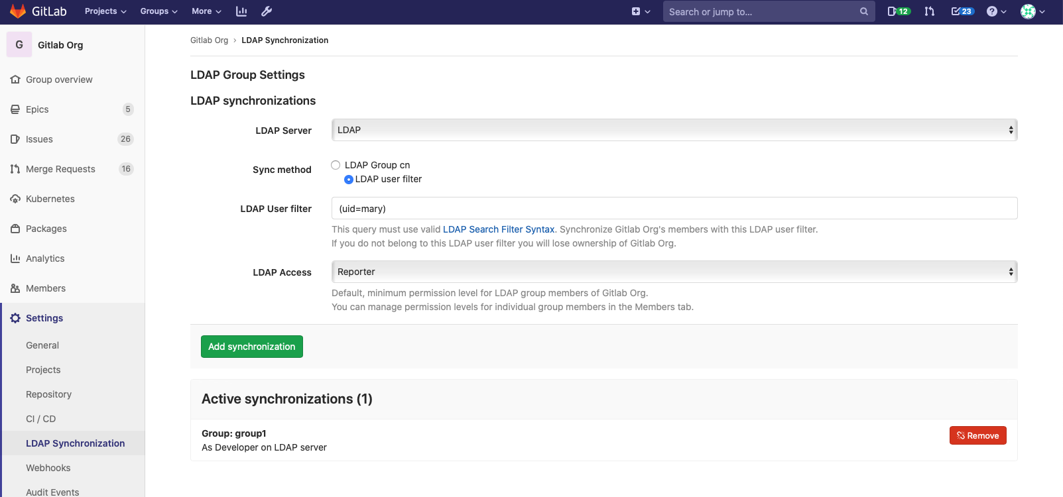The image size is (1063, 497).
Task: Expand the More top menu
Action: (206, 11)
